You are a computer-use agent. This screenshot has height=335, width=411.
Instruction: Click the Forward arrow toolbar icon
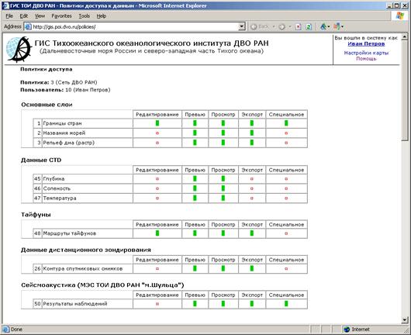click(281, 26)
